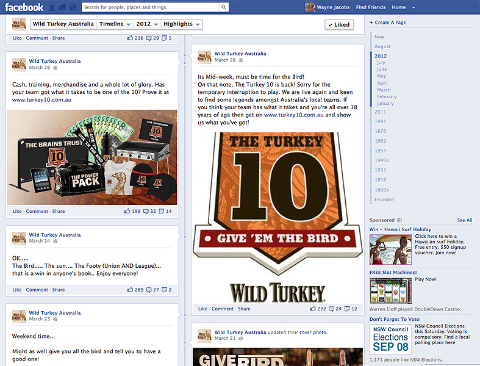Focus the Facebook search field
Viewport: 480px width, 366px height.
tap(150, 7)
